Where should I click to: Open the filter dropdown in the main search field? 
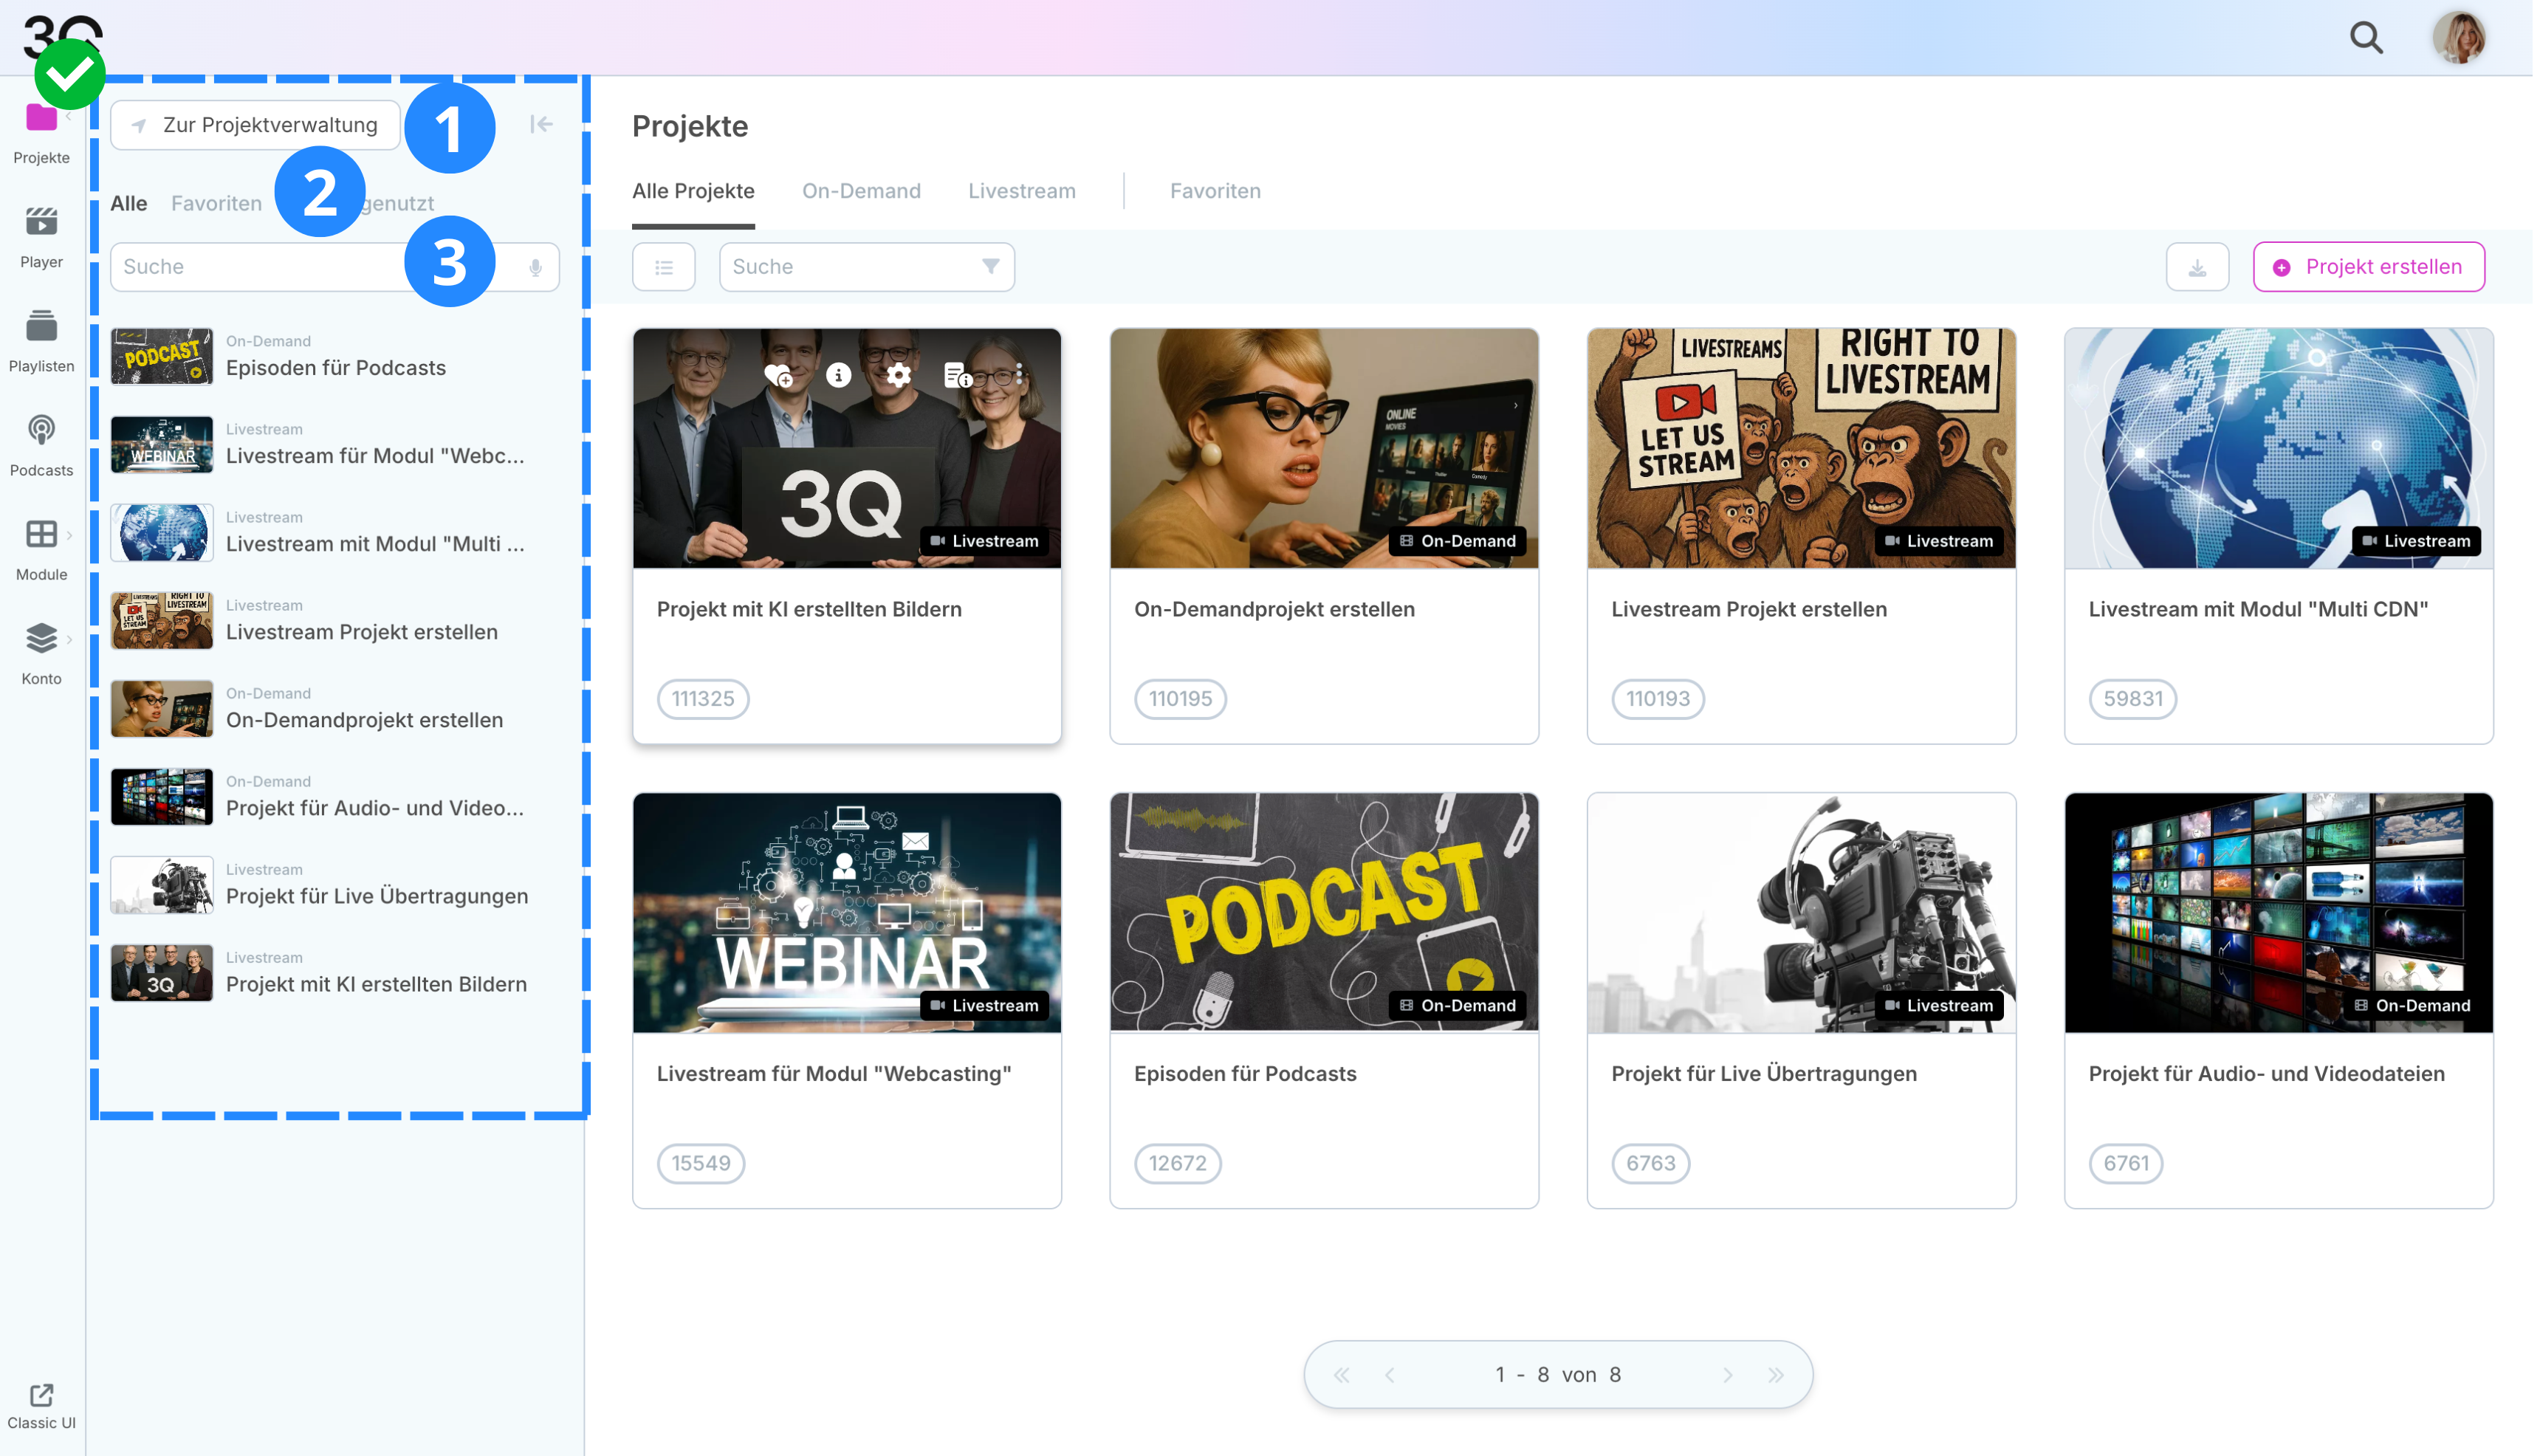tap(992, 267)
